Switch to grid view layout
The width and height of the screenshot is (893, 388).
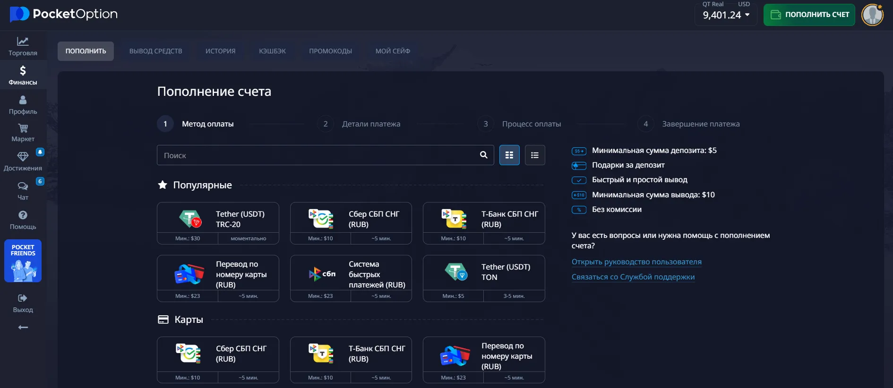(x=509, y=155)
